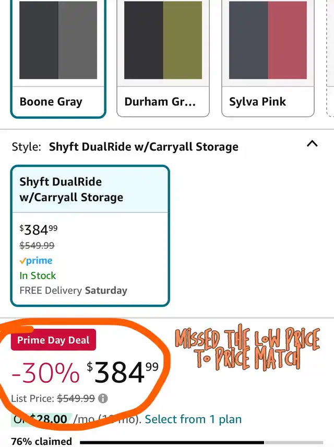This screenshot has width=334, height=447.
Task: Click the $28.00 per month payment amount
Action: (50, 419)
